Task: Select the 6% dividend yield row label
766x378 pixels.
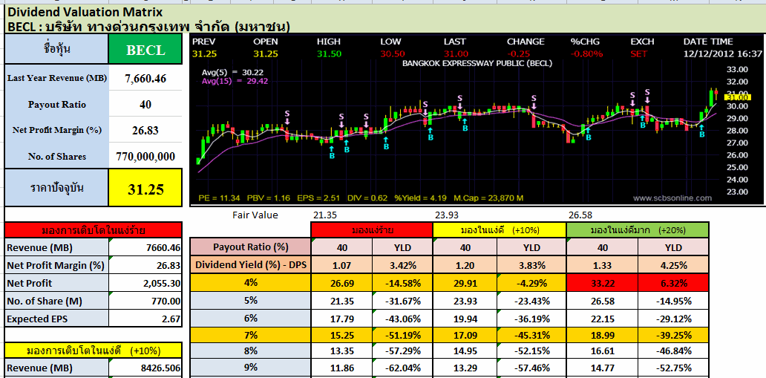Action: point(249,319)
